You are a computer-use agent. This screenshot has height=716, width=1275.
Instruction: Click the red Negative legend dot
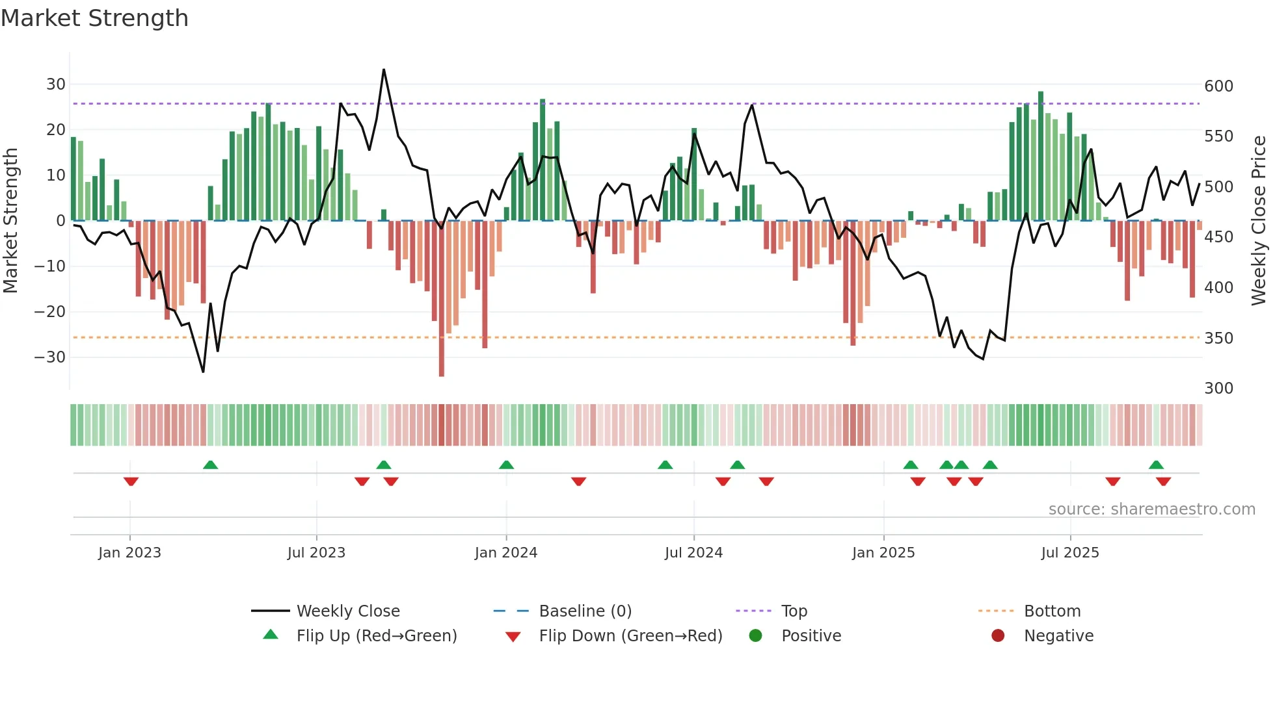pos(998,635)
